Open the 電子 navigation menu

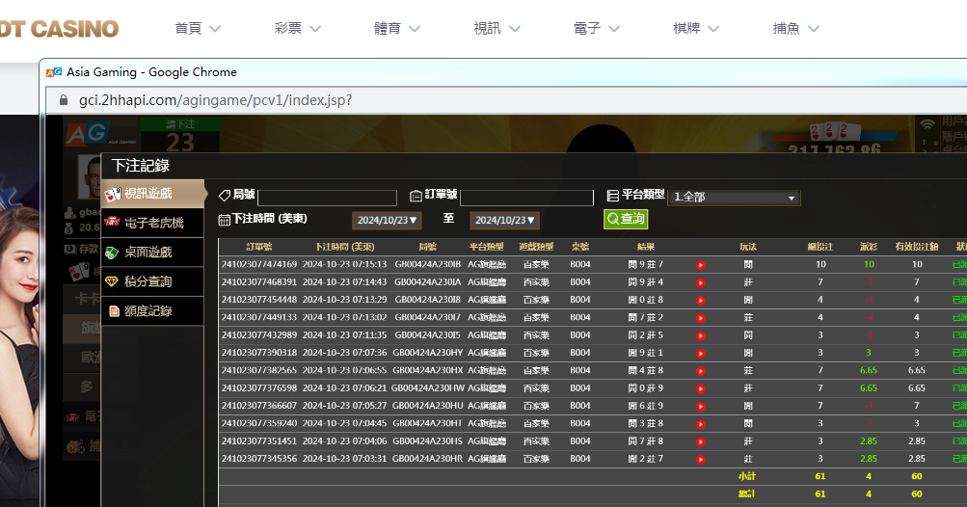(595, 29)
